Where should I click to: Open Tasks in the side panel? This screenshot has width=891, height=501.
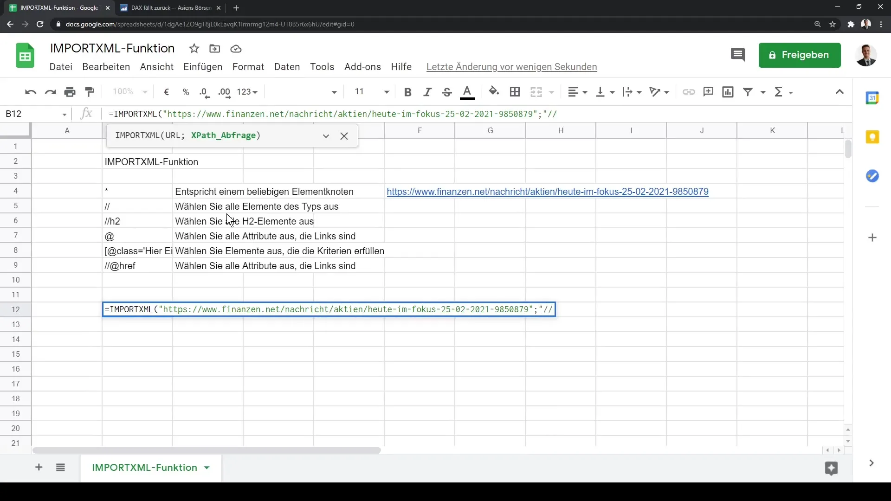(872, 176)
